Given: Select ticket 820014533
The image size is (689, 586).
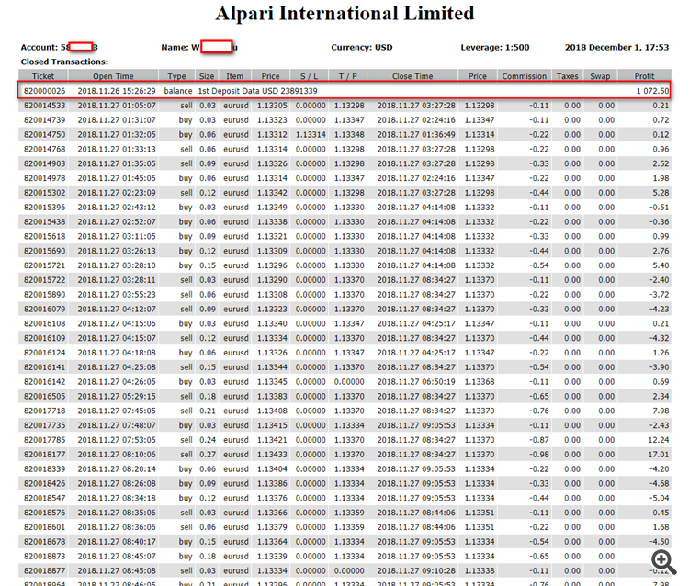Looking at the screenshot, I should (x=44, y=106).
